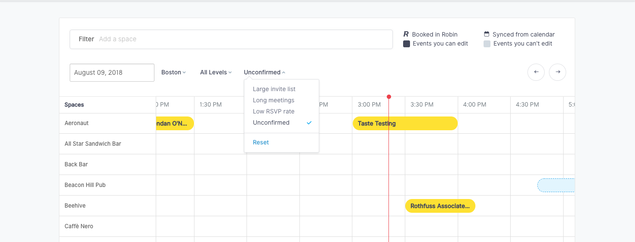The height and width of the screenshot is (242, 635).
Task: Click the 3:30 PM time header
Action: pos(422,104)
